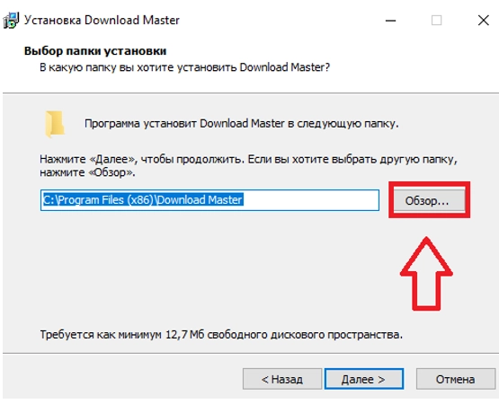
Task: Click the Выбор папки установки heading
Action: click(x=95, y=51)
